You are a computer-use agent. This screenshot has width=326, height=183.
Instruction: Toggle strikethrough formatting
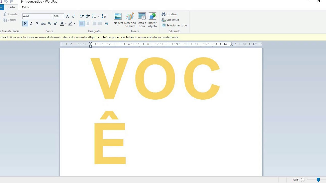43,24
